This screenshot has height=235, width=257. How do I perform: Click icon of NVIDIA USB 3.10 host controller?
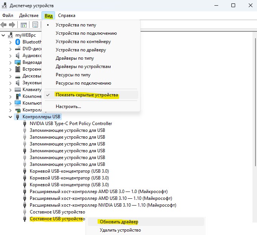24,205
